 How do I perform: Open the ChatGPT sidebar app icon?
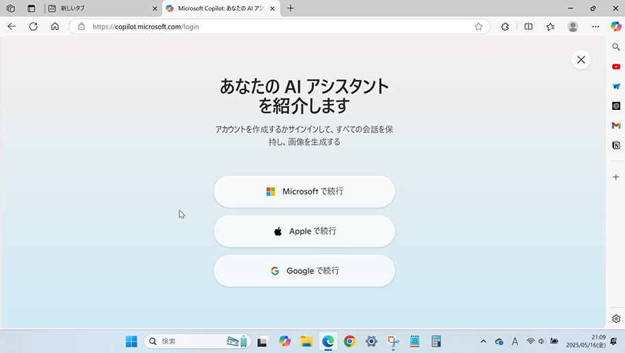615,106
